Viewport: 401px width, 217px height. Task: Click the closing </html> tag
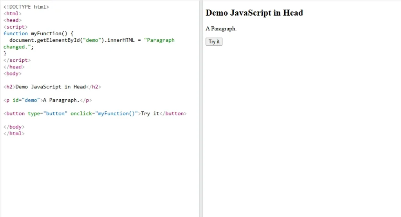click(14, 133)
